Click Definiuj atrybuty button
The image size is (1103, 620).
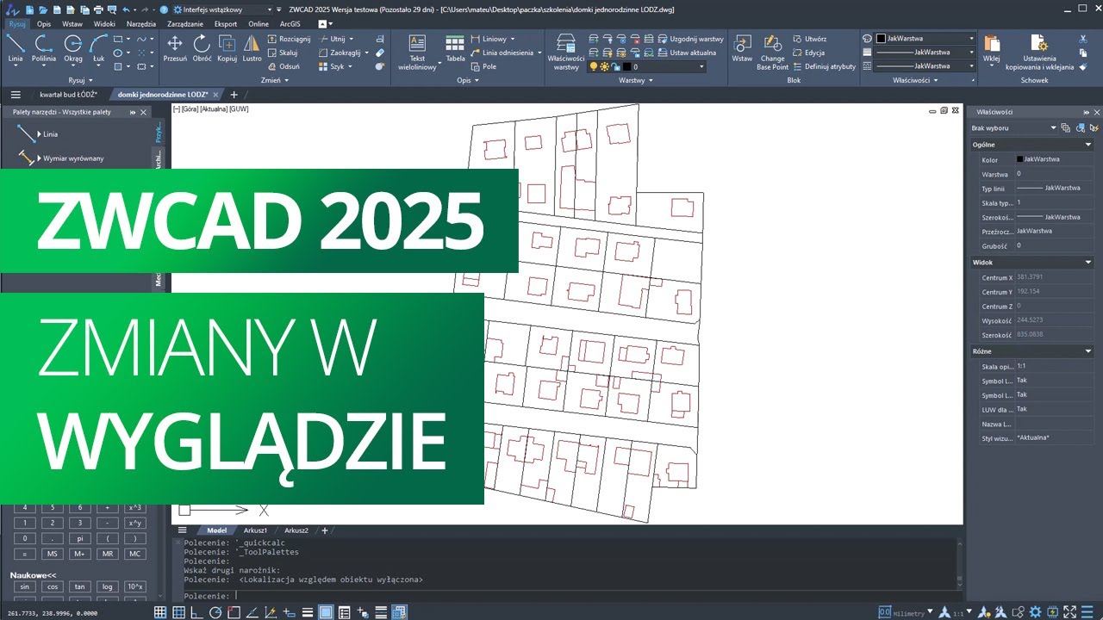point(823,66)
